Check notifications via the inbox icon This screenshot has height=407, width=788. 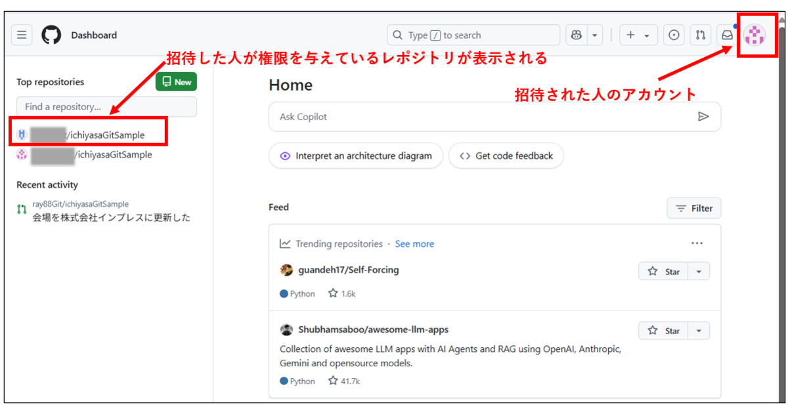726,35
